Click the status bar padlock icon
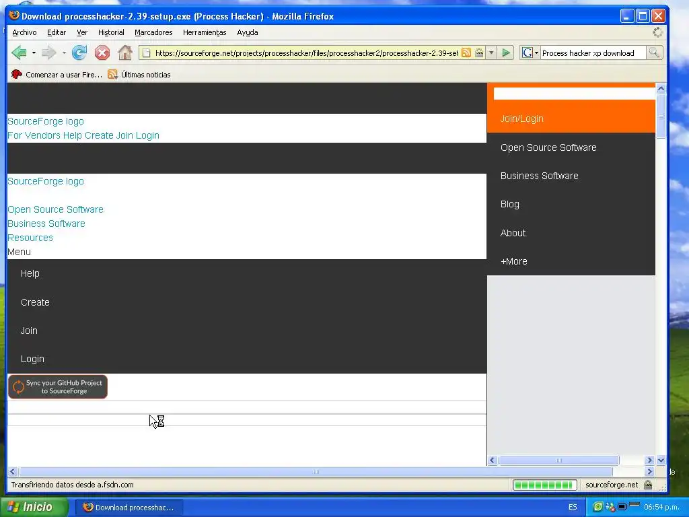 tap(648, 485)
